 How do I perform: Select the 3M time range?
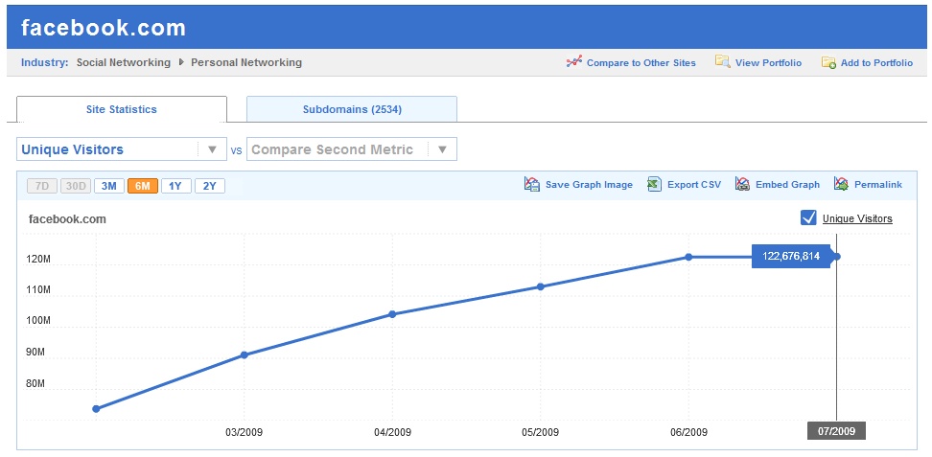coord(108,186)
